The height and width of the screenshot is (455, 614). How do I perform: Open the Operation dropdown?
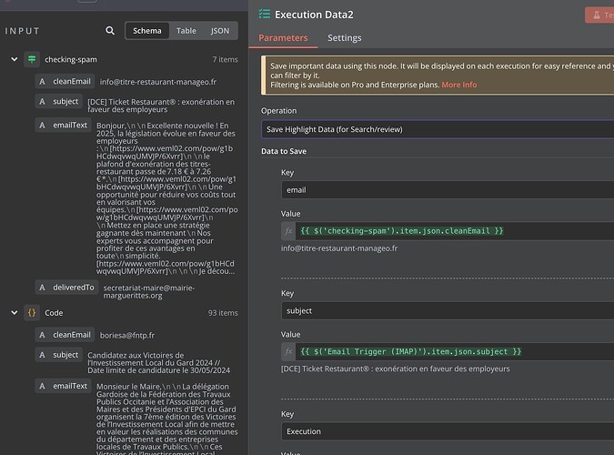coord(438,129)
